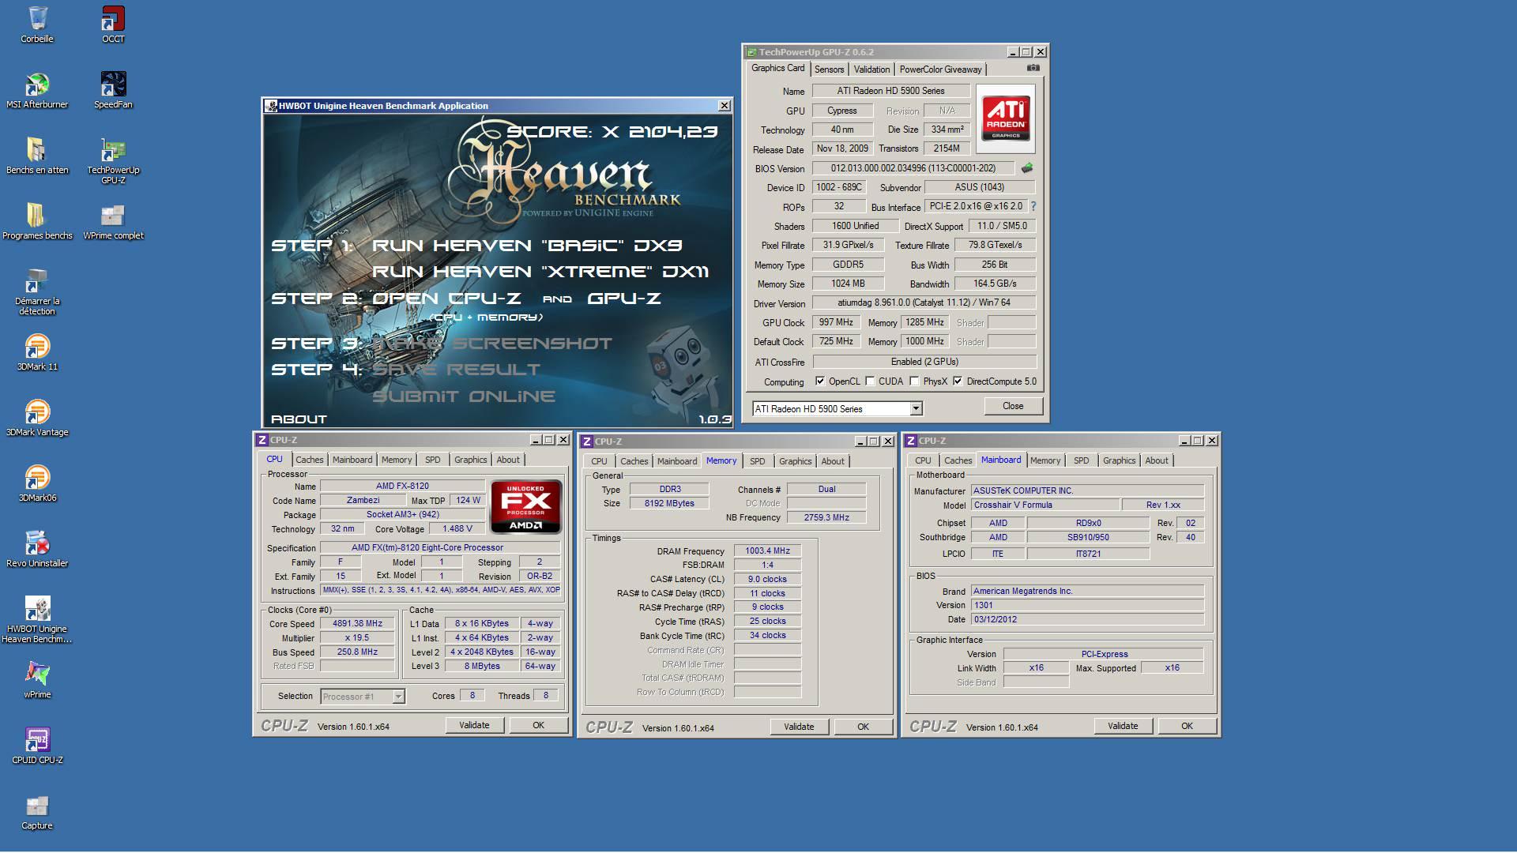Click the Core Speed 4891.38 MHz field
Screen dimensions: 1517x853
tap(357, 623)
